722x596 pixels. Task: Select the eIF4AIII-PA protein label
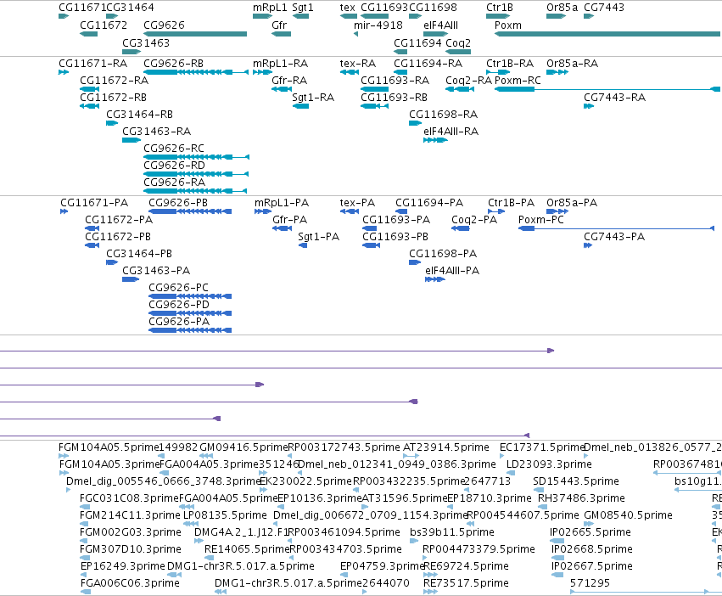coord(452,271)
